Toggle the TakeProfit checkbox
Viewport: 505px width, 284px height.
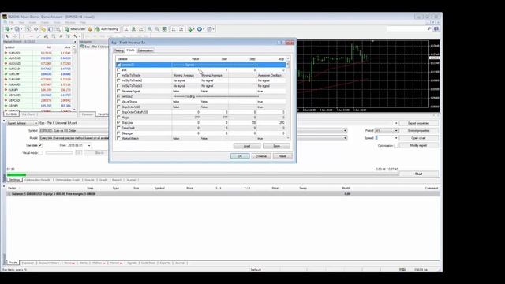pyautogui.click(x=118, y=128)
